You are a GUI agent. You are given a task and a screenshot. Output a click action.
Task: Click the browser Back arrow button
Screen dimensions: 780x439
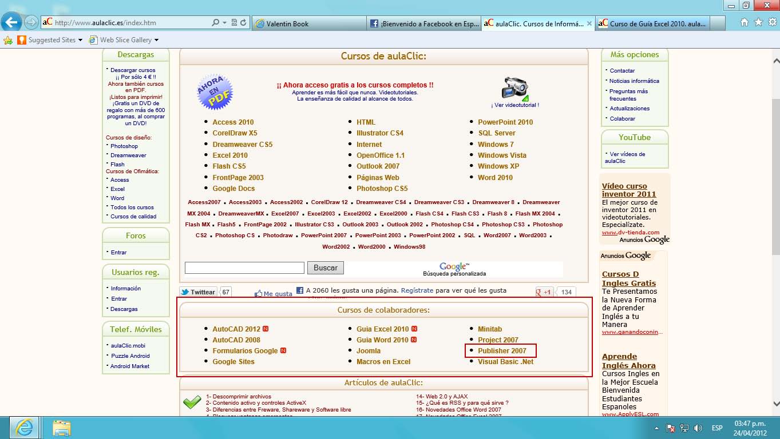point(12,23)
